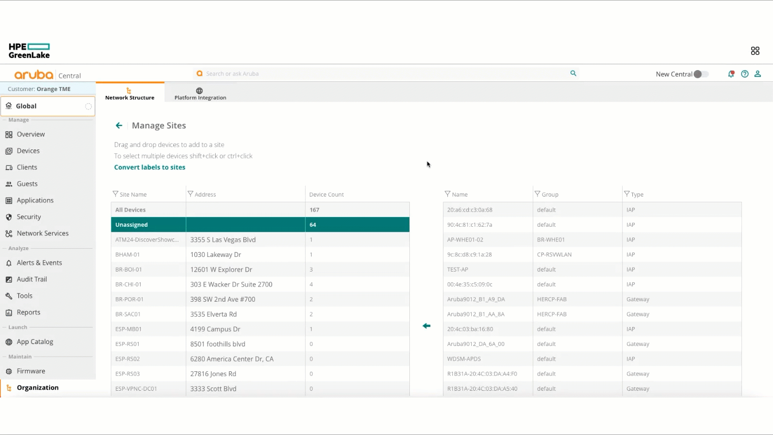Image resolution: width=773 pixels, height=435 pixels.
Task: Click the Aruba Central logo
Action: point(48,75)
